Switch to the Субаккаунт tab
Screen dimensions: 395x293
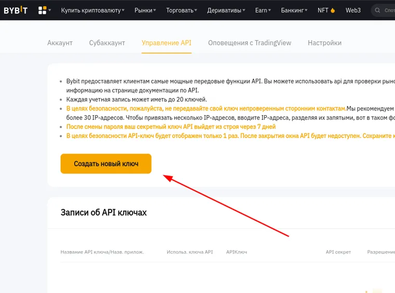click(107, 43)
